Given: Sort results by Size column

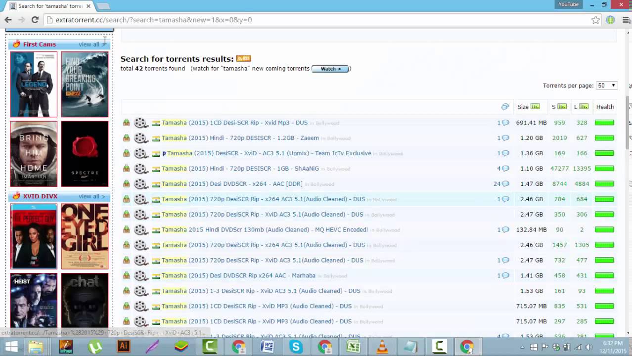Looking at the screenshot, I should (528, 107).
